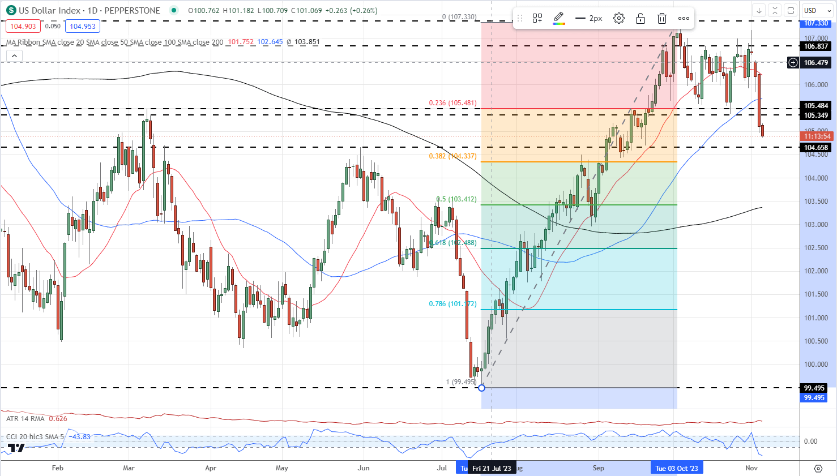837x476 pixels.
Task: Click the red sell price 104.903
Action: (x=23, y=26)
